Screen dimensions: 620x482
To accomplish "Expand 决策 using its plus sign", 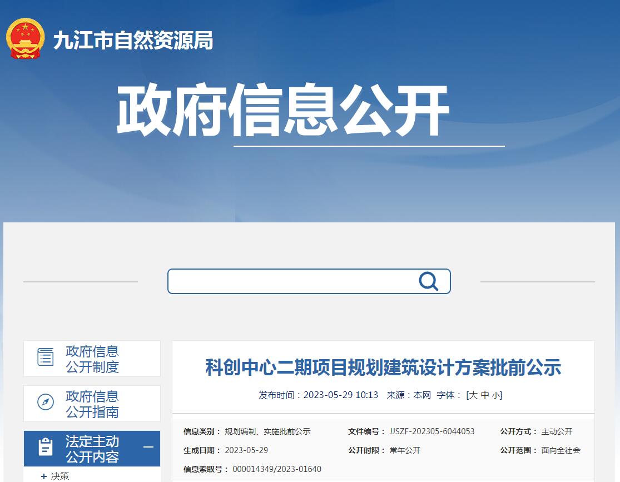I will [x=44, y=476].
